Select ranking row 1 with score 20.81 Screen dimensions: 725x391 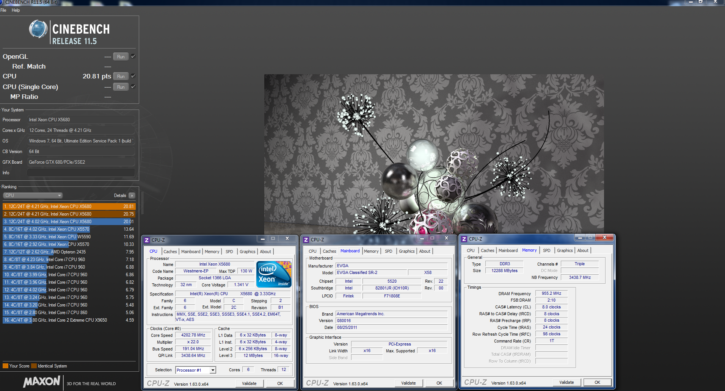pyautogui.click(x=69, y=206)
